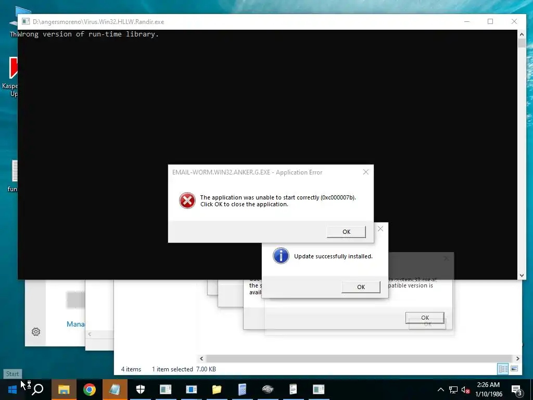The width and height of the screenshot is (533, 400).
Task: Open the Windows Start menu
Action: tap(12, 390)
